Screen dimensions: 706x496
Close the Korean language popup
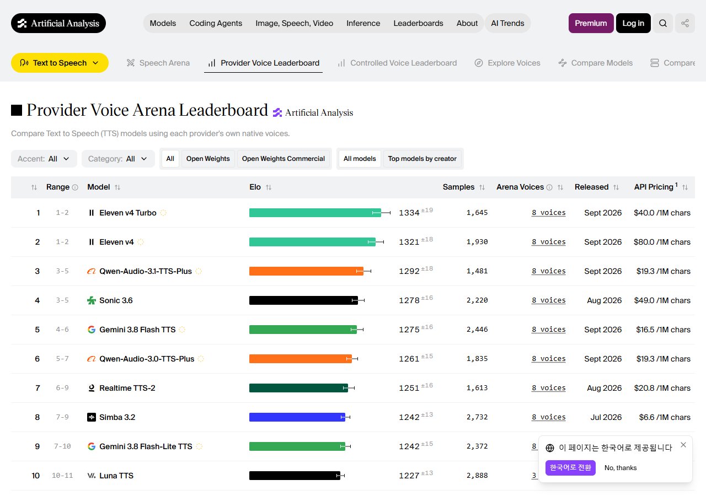(683, 445)
